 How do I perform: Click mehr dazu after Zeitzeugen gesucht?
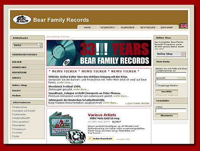pyautogui.click(x=81, y=89)
